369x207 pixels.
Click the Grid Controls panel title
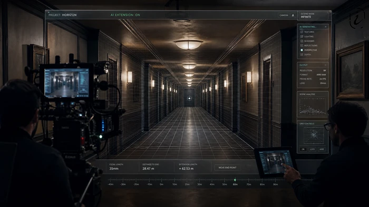(307, 124)
